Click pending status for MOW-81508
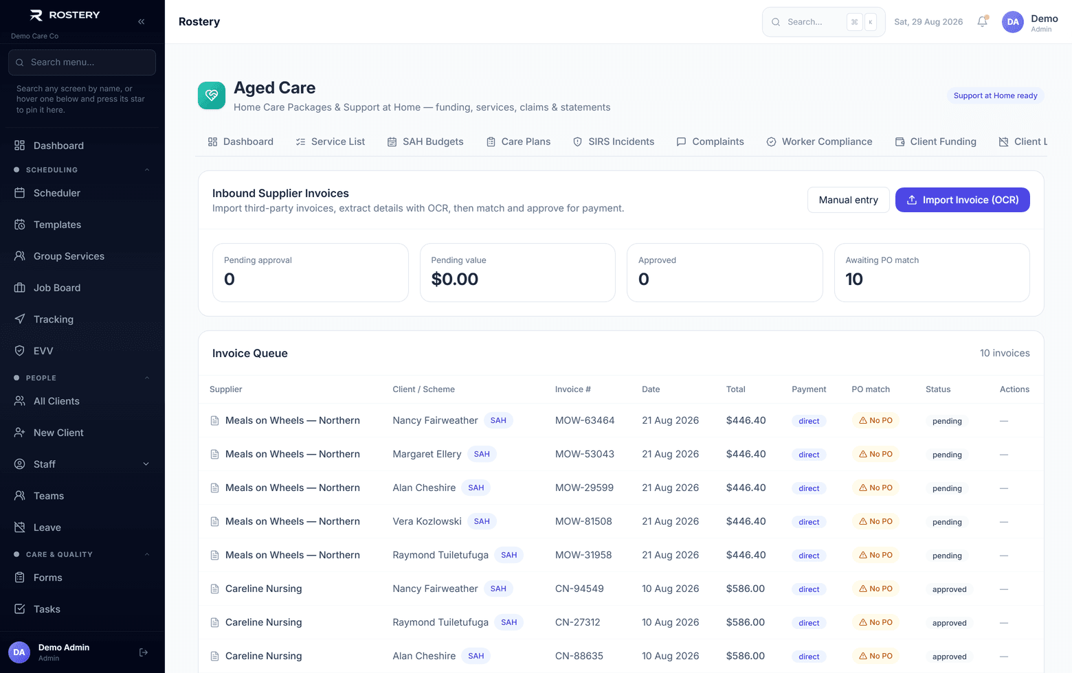Image resolution: width=1072 pixels, height=673 pixels. coord(947,522)
